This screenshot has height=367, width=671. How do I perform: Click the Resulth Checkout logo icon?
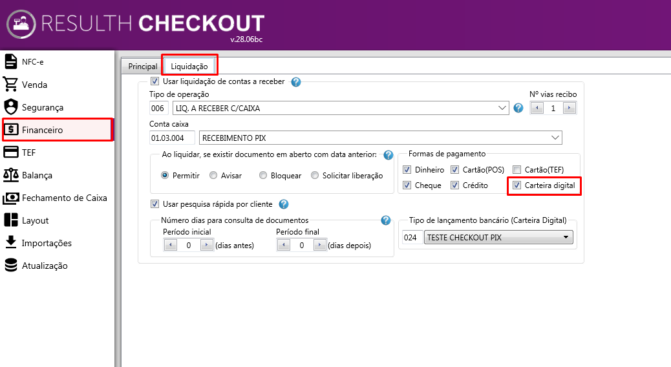(x=21, y=24)
